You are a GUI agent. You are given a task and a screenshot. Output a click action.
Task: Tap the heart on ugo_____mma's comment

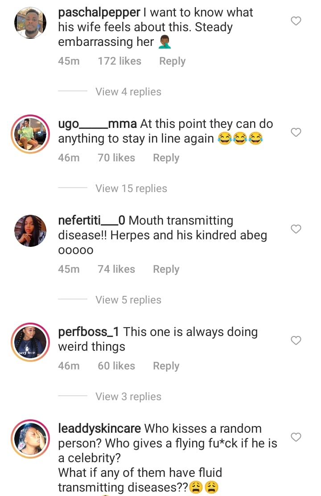[x=296, y=132]
